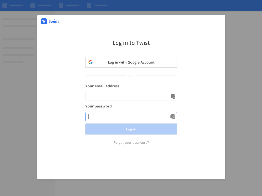This screenshot has width=262, height=196.
Task: Log in with Google Account button
Action: (x=131, y=62)
